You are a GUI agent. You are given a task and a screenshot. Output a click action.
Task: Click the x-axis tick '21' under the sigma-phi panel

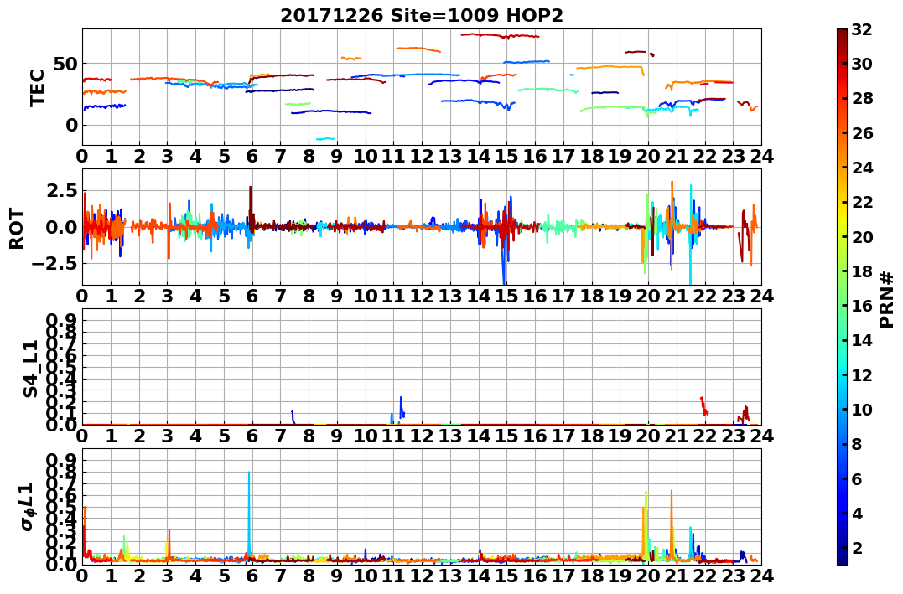click(x=677, y=576)
